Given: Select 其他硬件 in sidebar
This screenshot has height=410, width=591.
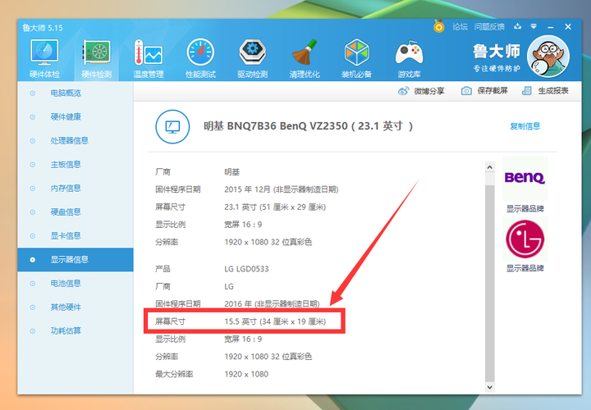Looking at the screenshot, I should [76, 307].
